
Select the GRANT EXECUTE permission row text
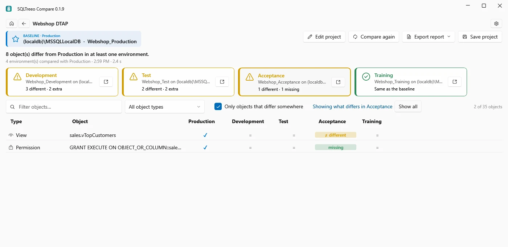click(126, 147)
